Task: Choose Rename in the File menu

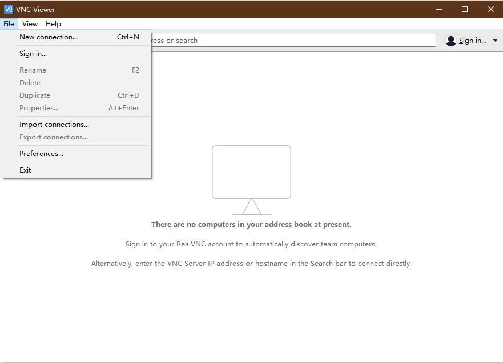Action: tap(77, 70)
